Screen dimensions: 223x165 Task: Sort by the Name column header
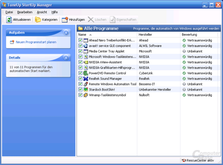click(x=107, y=35)
